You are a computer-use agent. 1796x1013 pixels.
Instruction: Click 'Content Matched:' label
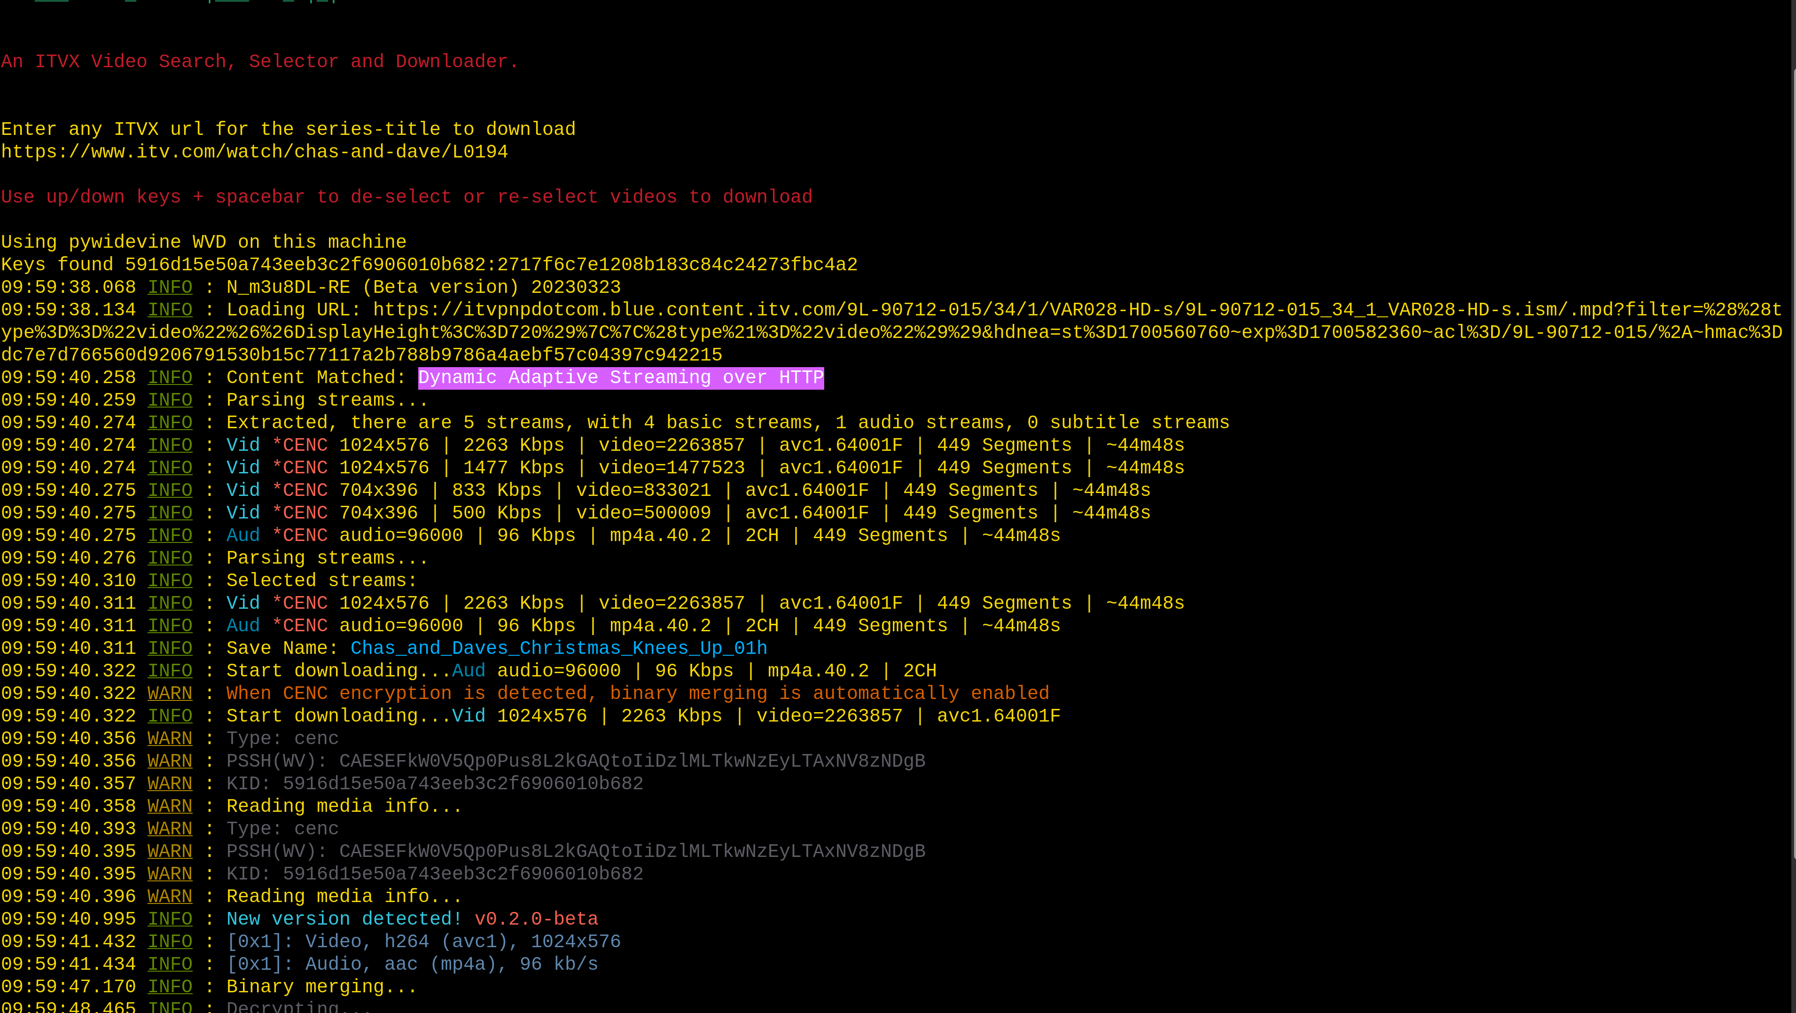pos(316,377)
